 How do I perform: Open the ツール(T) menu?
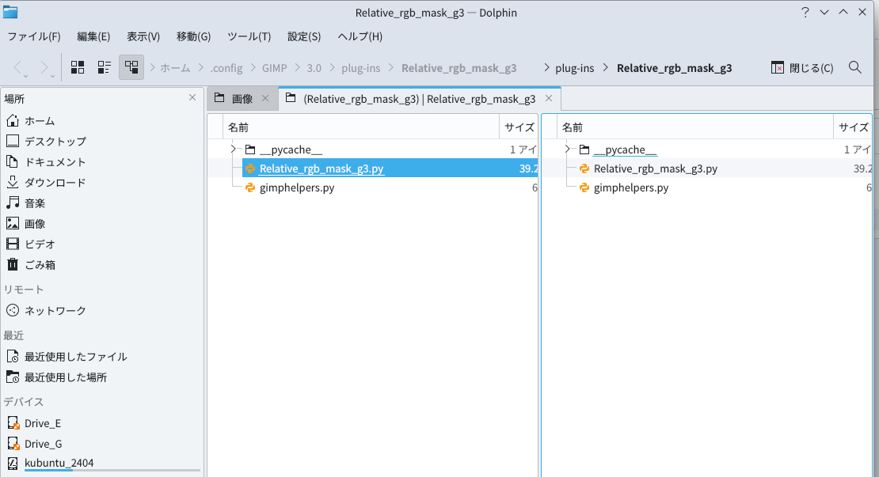coord(249,36)
